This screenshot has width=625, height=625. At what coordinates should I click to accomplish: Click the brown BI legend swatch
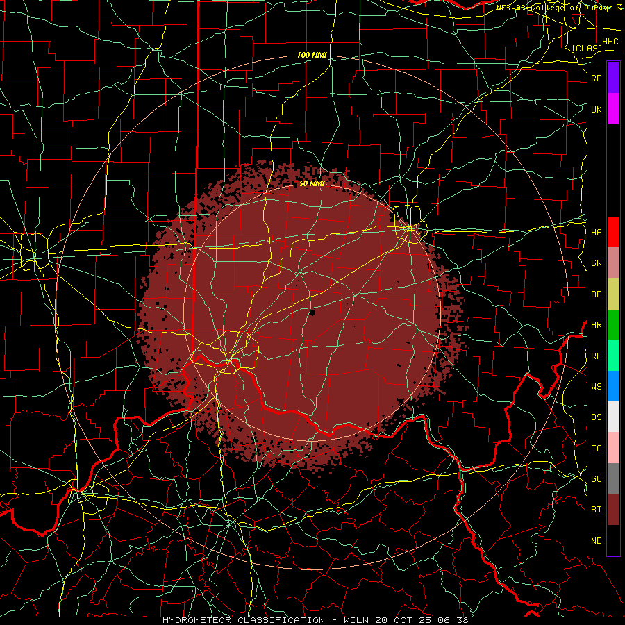(613, 510)
